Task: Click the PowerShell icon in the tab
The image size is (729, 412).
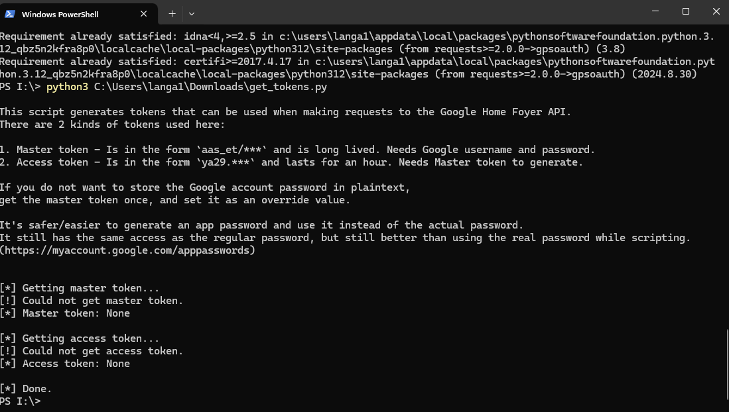Action: [10, 14]
